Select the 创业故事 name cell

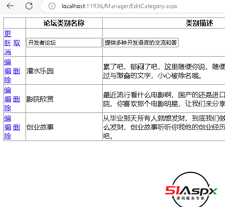64,127
